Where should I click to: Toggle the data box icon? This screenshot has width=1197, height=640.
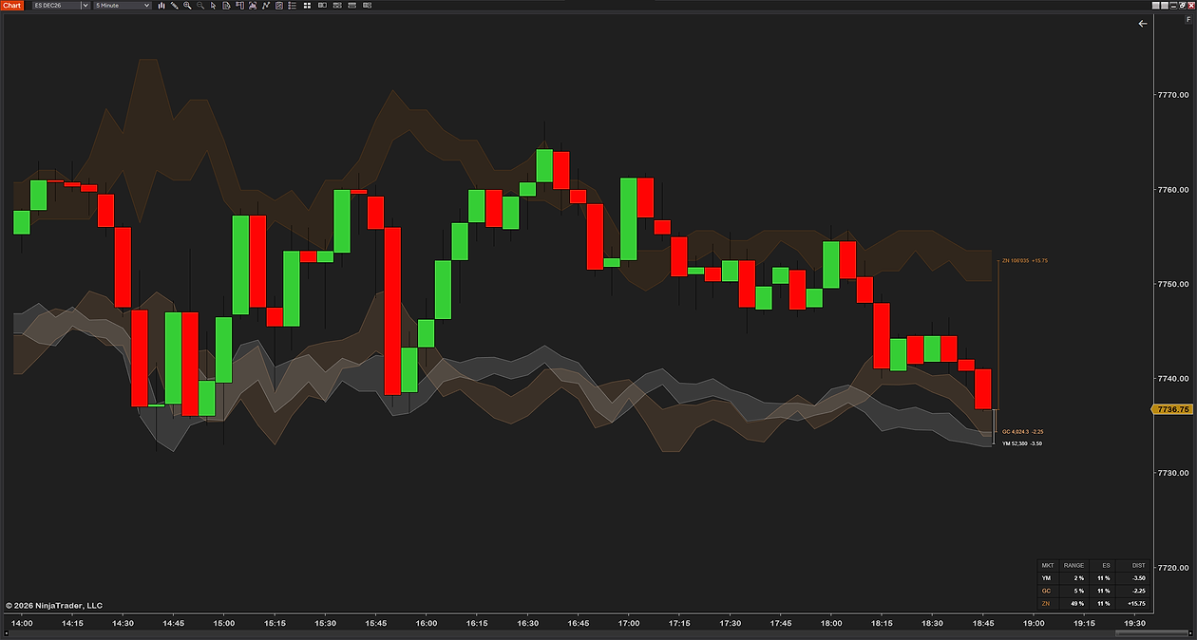tap(252, 6)
